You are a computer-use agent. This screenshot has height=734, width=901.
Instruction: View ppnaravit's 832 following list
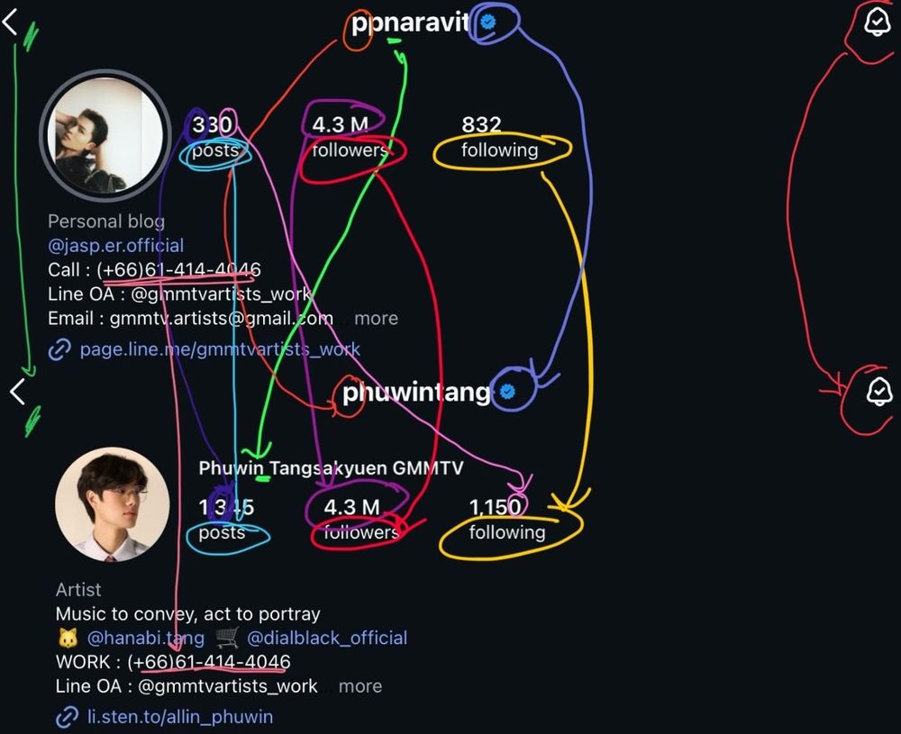499,137
